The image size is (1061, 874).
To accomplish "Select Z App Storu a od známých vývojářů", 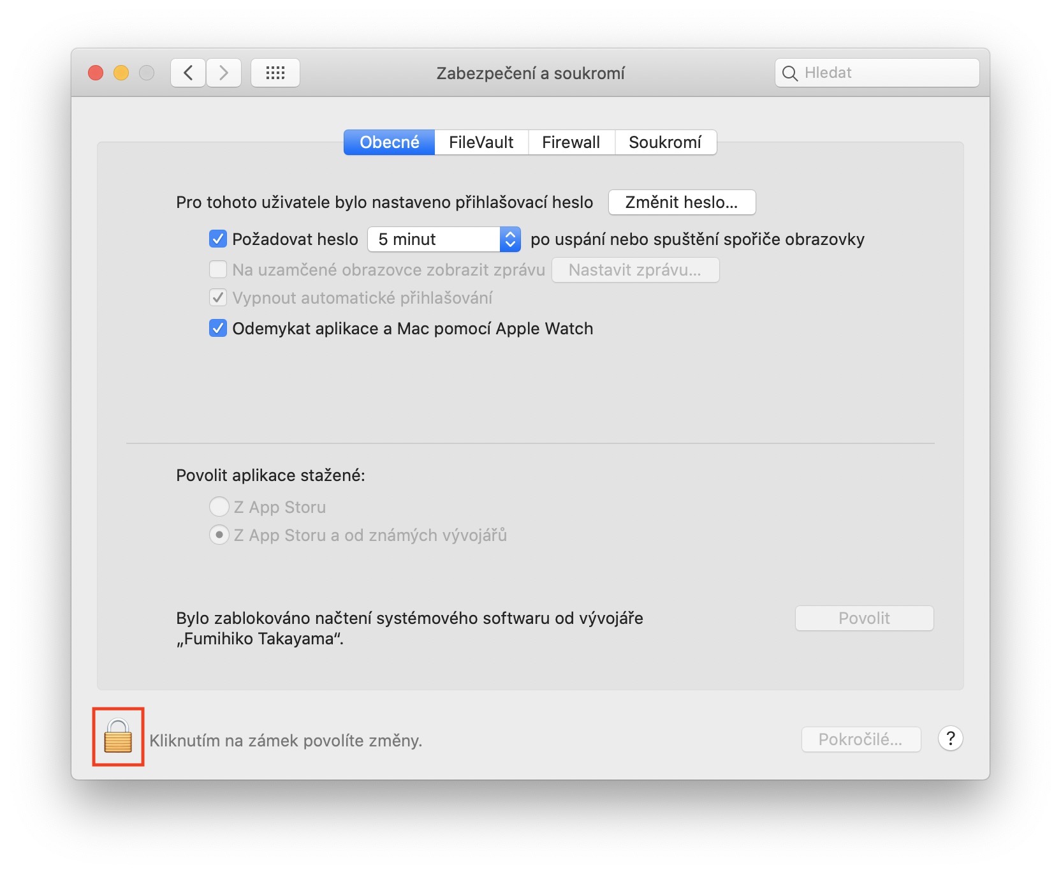I will pyautogui.click(x=219, y=535).
